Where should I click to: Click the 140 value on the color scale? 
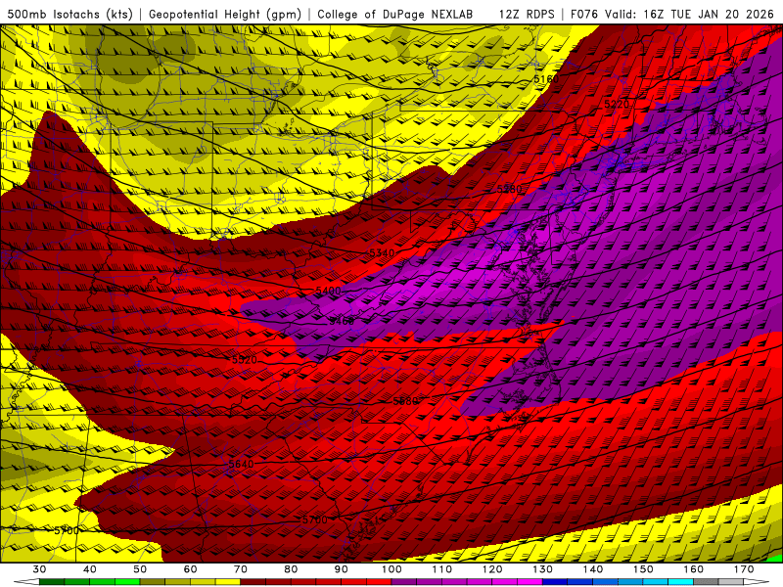pos(593,569)
